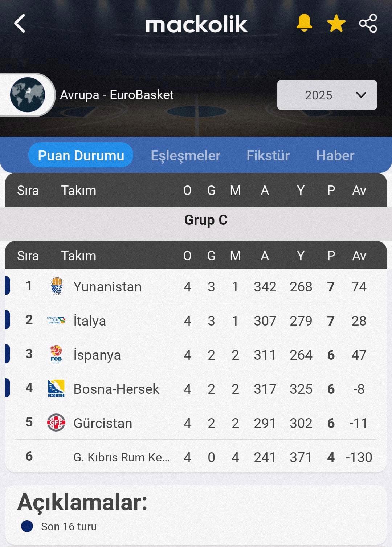The image size is (392, 547).
Task: Tap the İspanya FEB logo
Action: point(56,354)
